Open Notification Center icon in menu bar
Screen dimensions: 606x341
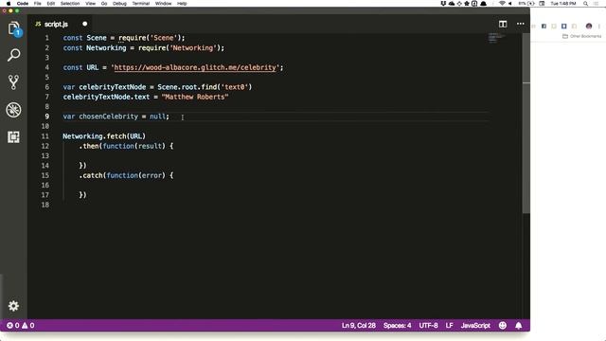[596, 4]
